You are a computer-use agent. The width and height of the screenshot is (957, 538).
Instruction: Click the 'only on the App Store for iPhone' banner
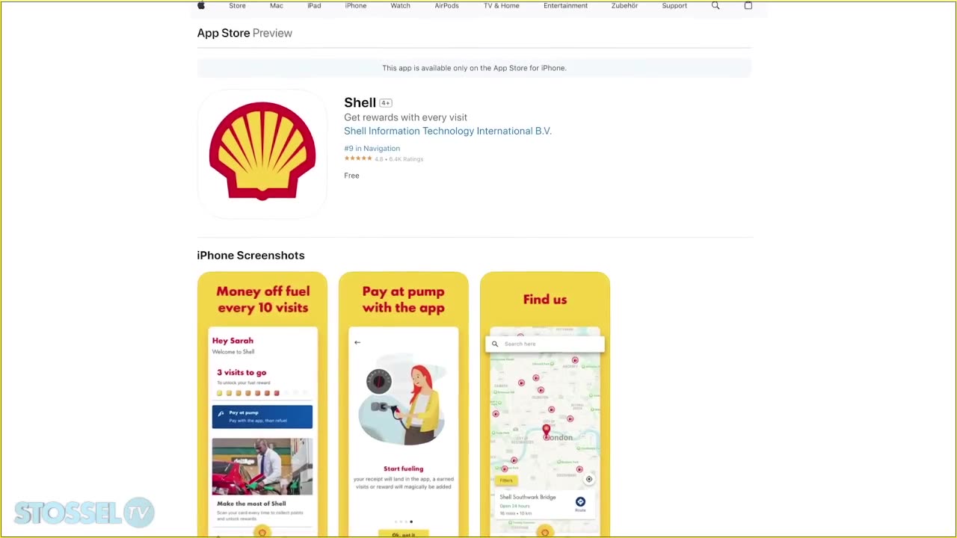coord(474,68)
